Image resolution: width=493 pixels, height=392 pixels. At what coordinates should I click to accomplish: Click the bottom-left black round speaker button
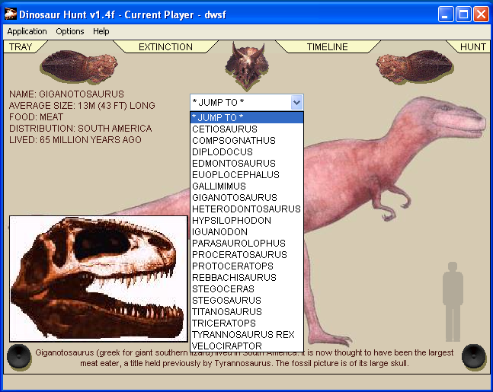(19, 356)
